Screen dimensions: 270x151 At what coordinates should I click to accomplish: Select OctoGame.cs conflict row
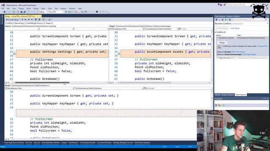[x=242, y=38]
